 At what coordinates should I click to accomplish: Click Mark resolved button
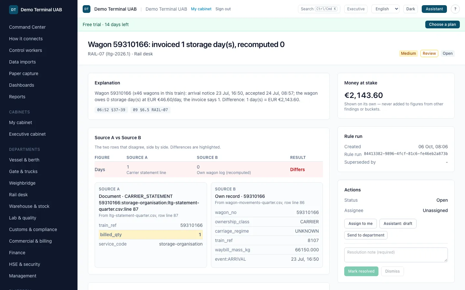click(361, 271)
